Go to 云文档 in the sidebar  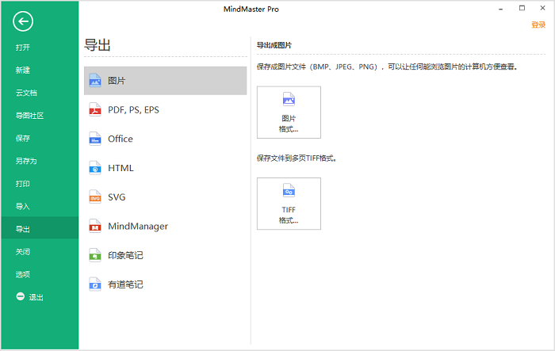[26, 93]
